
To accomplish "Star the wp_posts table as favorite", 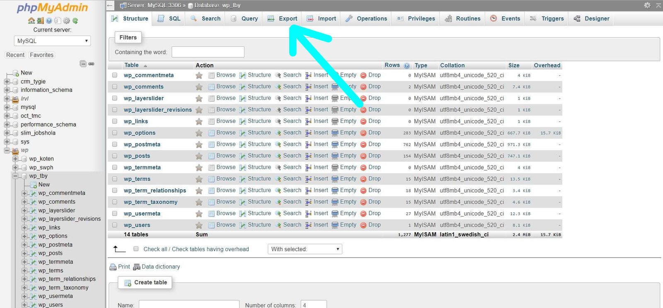I will click(199, 156).
